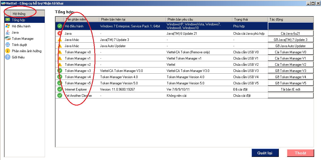Click the Đã cài đặt status cell

(x=241, y=89)
